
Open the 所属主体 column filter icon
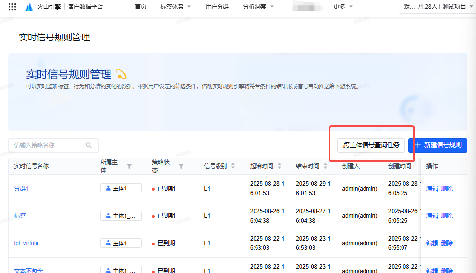(x=129, y=166)
